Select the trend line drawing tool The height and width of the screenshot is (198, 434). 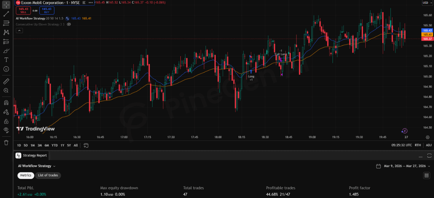(x=6, y=14)
